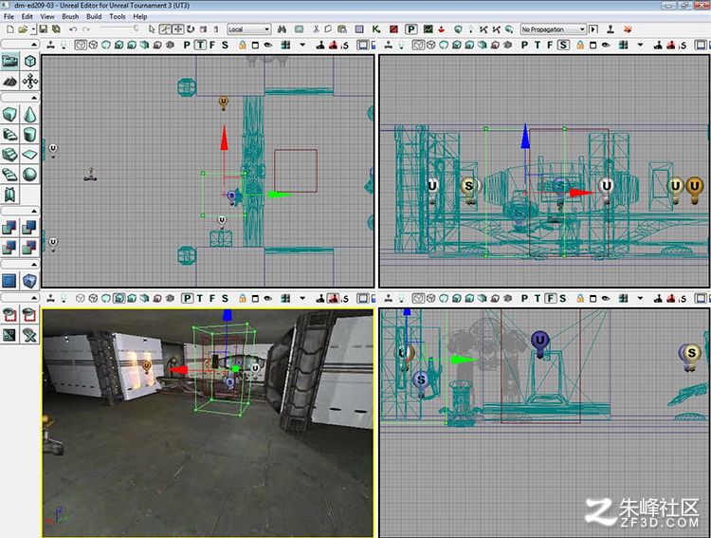Select the Geometry mode tool
The width and height of the screenshot is (711, 538).
[x=30, y=61]
